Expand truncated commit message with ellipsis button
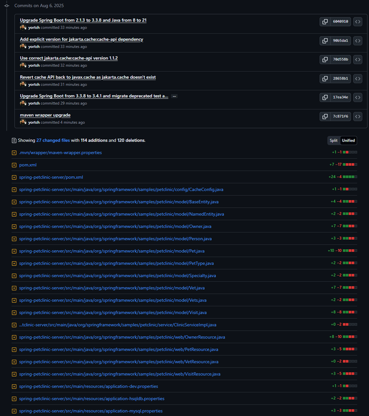 tap(174, 96)
